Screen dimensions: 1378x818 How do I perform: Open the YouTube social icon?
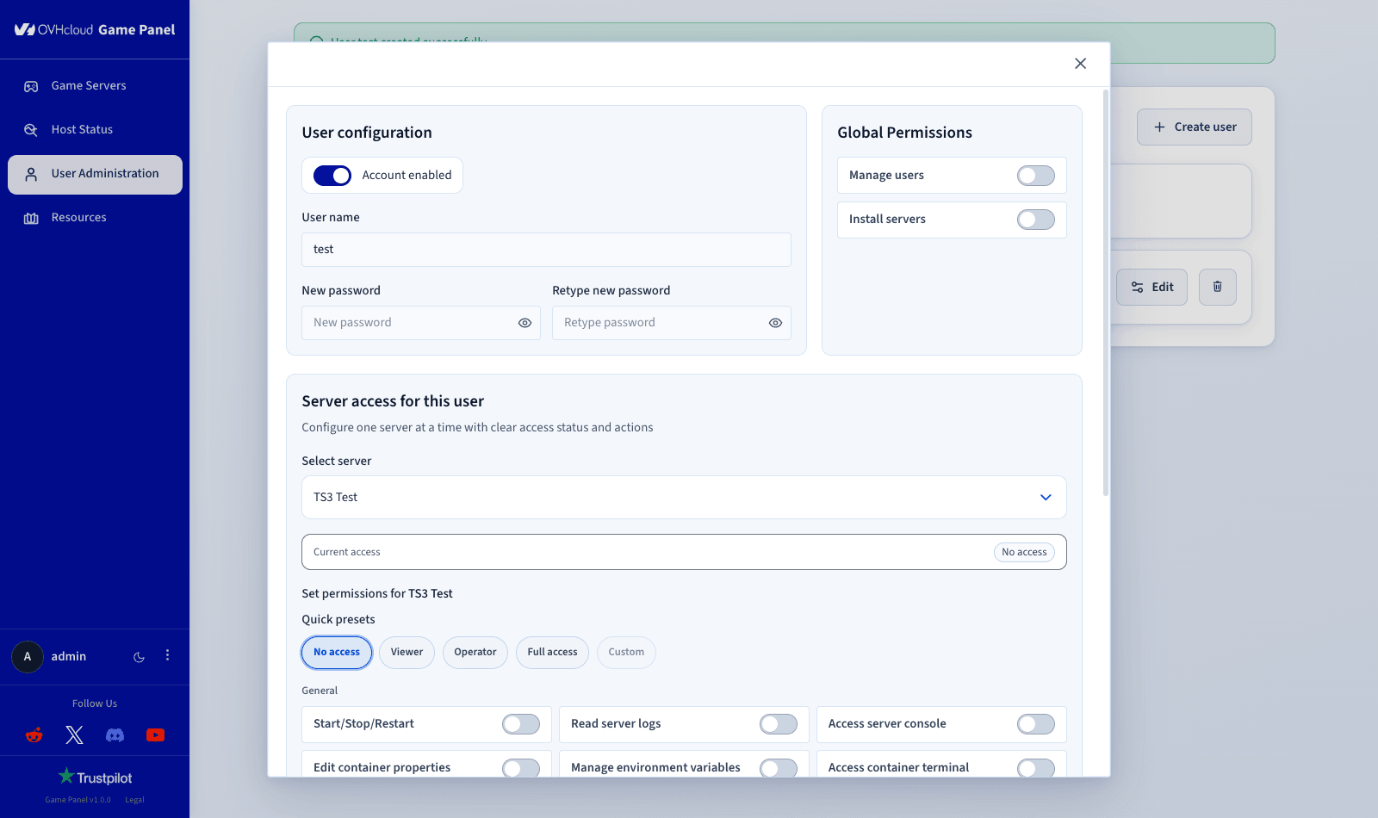tap(155, 735)
